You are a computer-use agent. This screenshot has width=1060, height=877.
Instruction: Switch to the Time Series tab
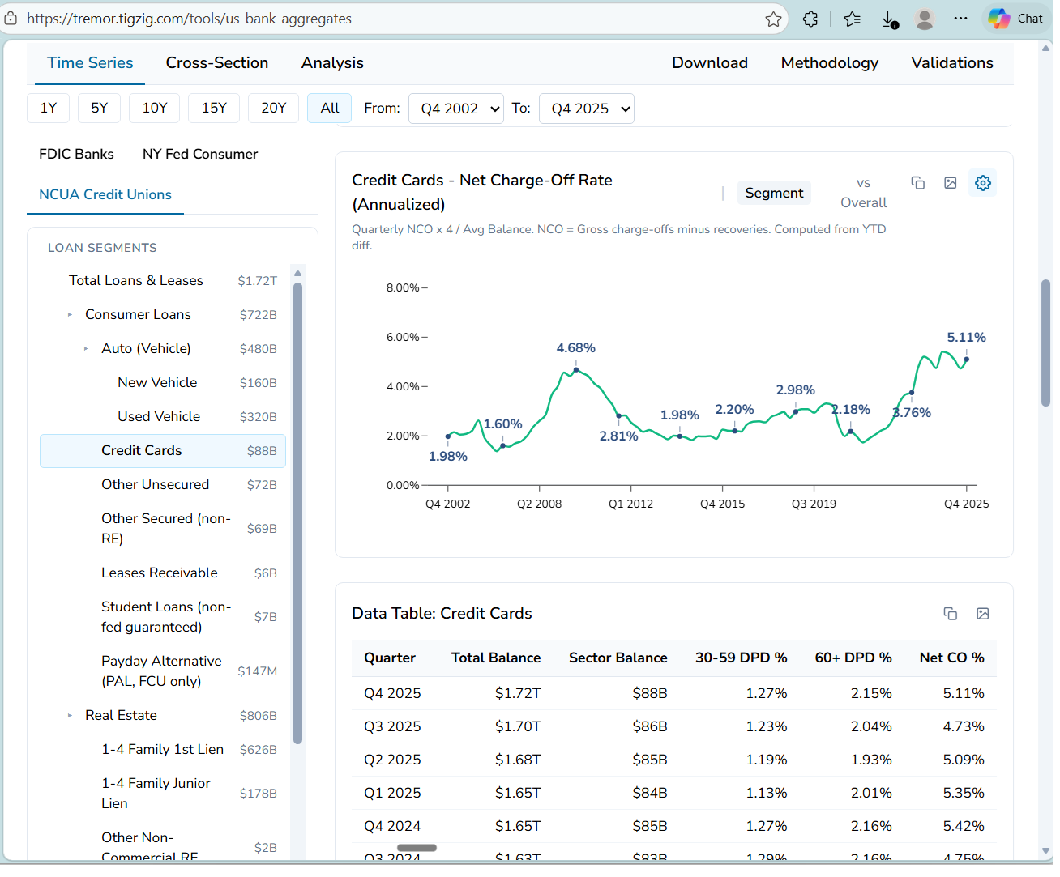pyautogui.click(x=90, y=62)
